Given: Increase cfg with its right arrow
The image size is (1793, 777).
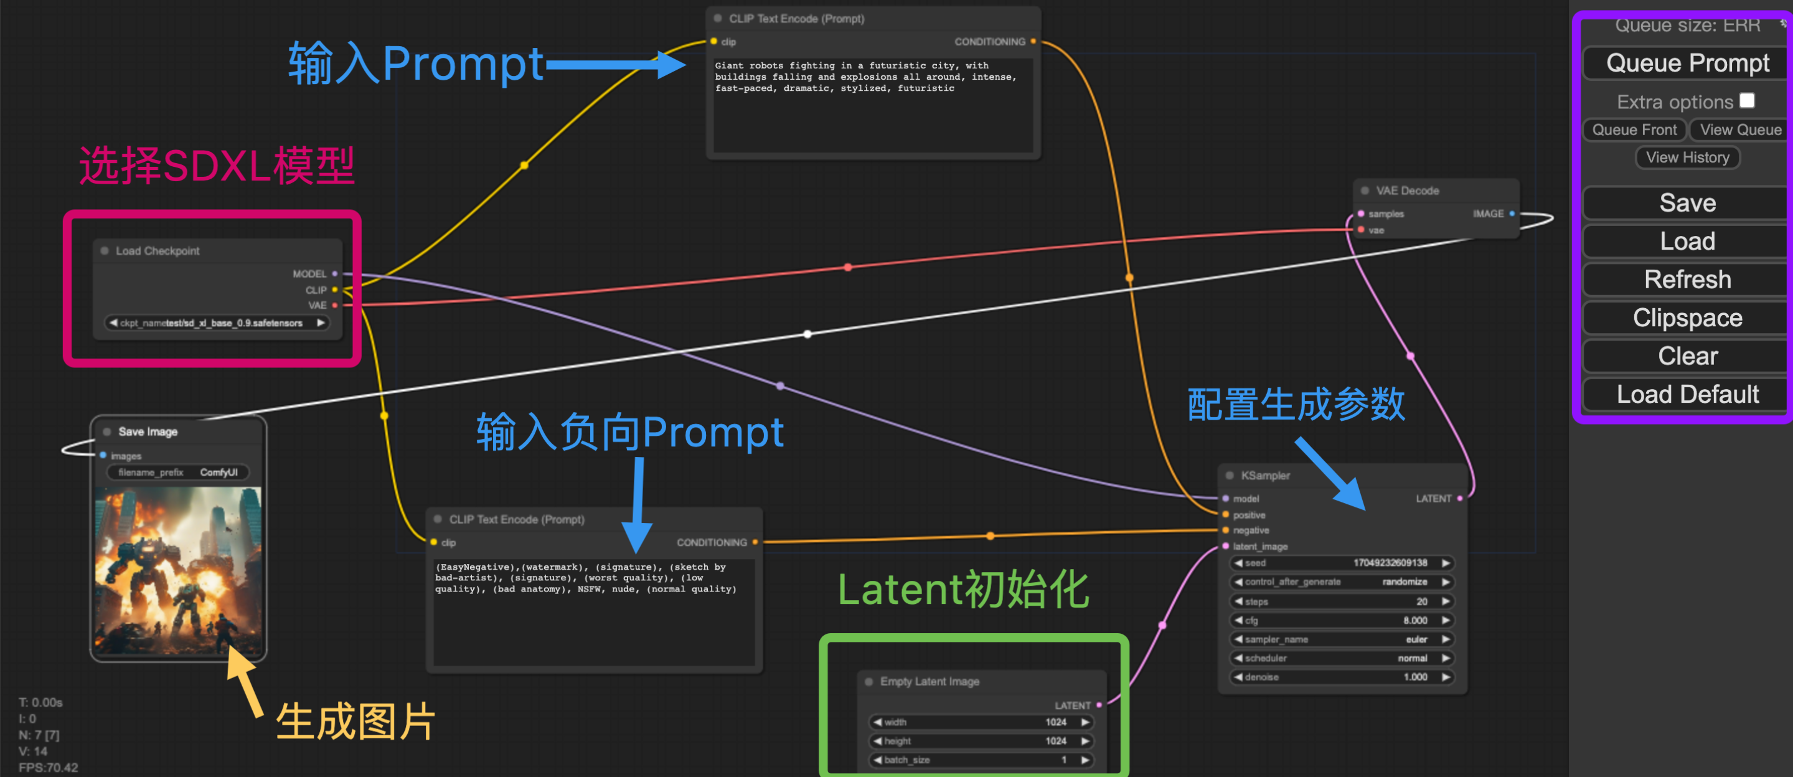Looking at the screenshot, I should click(x=1446, y=619).
